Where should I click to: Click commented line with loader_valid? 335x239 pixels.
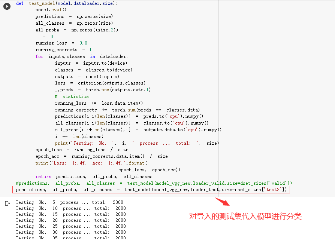[x=154, y=183]
